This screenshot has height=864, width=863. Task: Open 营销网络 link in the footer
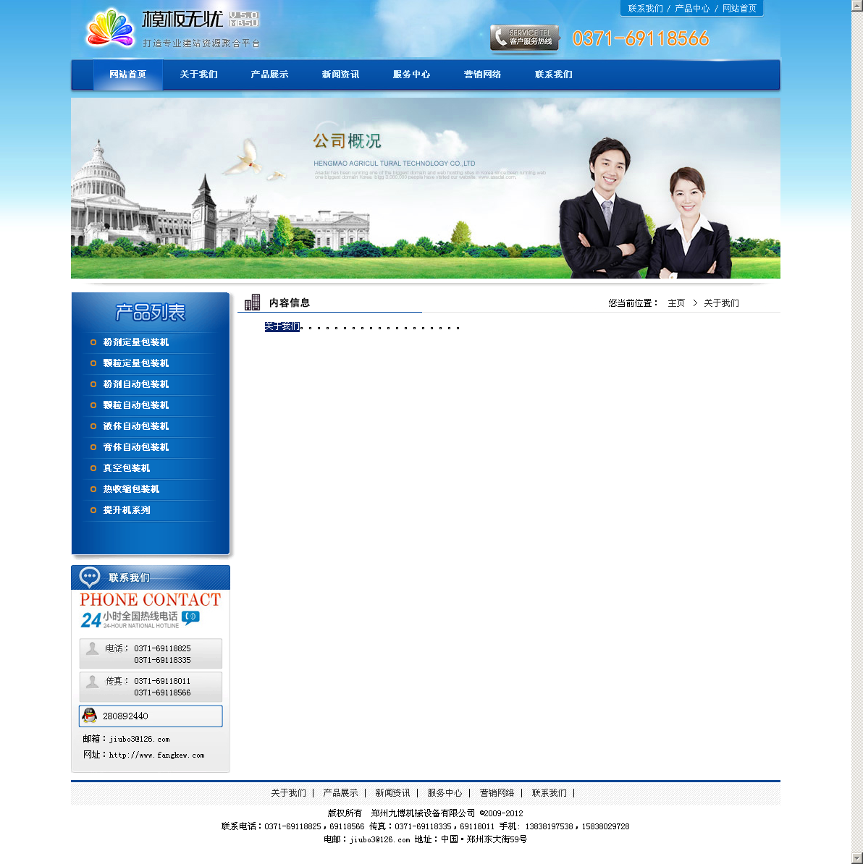coord(497,793)
